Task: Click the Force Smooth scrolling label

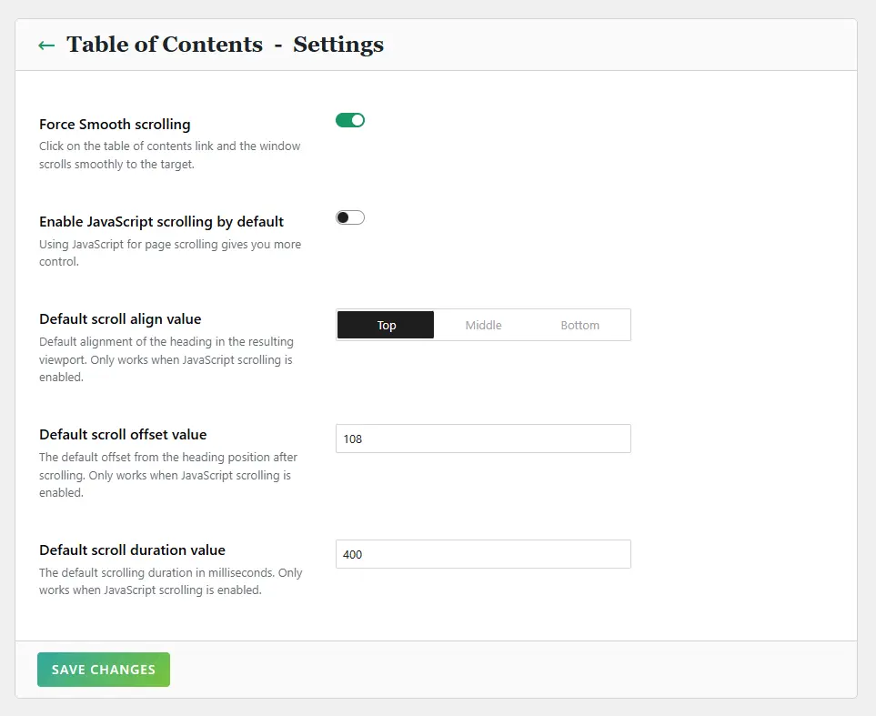Action: pyautogui.click(x=115, y=125)
